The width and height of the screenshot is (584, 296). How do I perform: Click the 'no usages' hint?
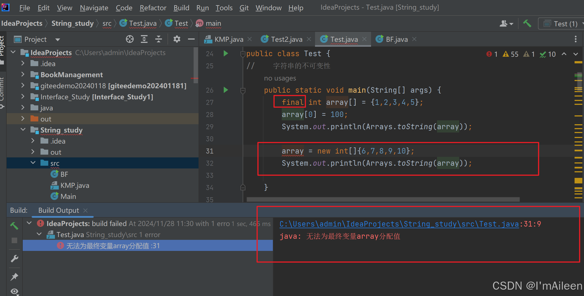pos(280,78)
